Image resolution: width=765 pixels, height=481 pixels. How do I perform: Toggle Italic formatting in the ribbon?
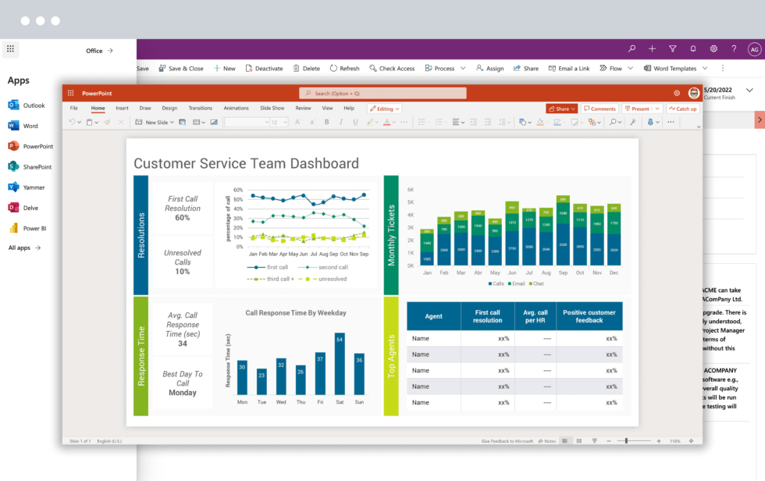[x=341, y=123]
